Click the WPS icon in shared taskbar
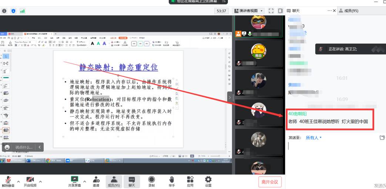Screen dimensions: 386x189 9,161
